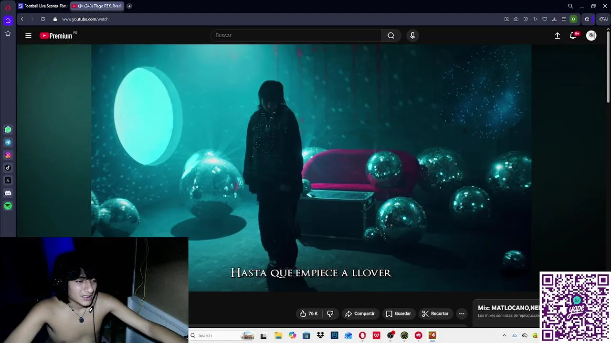Viewport: 611px width, 343px height.
Task: Open Microsoft Store from the taskbar
Action: [x=306, y=335]
